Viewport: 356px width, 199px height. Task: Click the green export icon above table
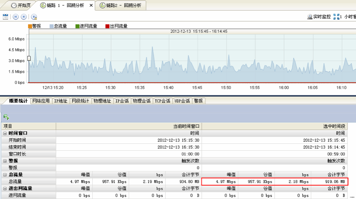6,117
